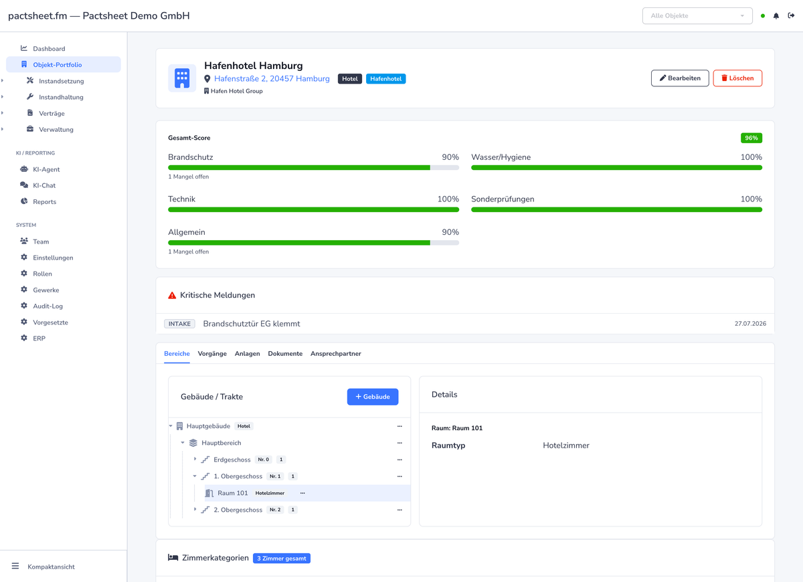The image size is (803, 582).
Task: Click the Reports pie chart icon
Action: tap(24, 201)
